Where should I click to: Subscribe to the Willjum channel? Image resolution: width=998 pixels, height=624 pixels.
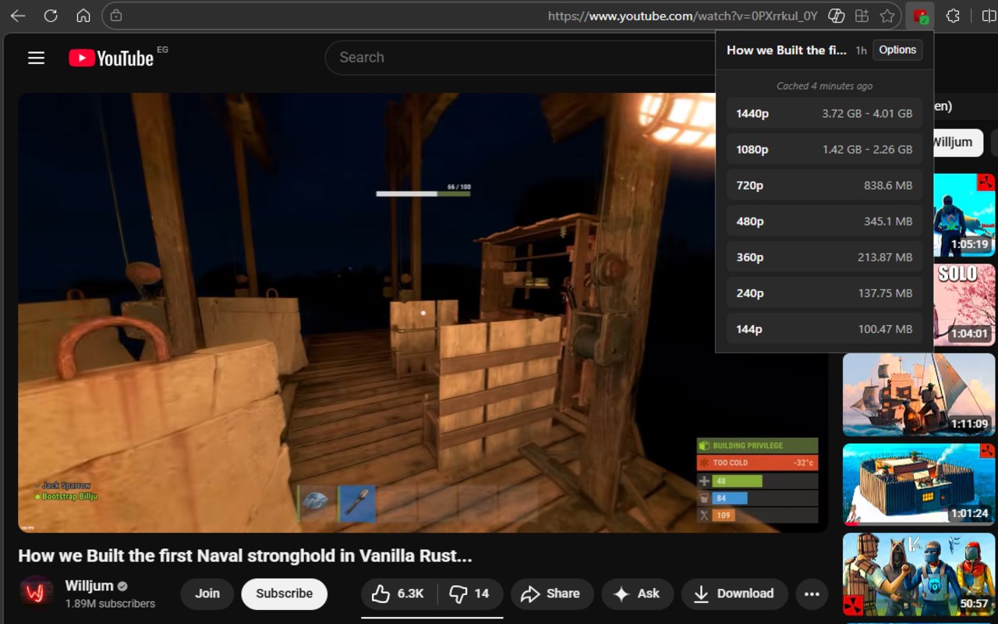284,594
